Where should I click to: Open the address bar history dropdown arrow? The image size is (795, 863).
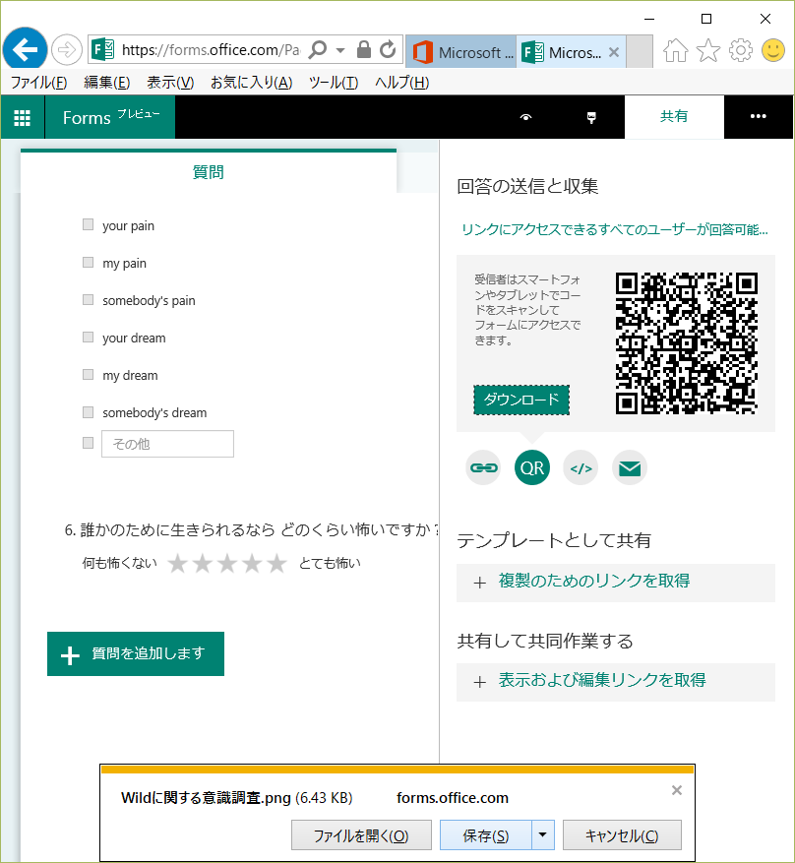coord(340,50)
